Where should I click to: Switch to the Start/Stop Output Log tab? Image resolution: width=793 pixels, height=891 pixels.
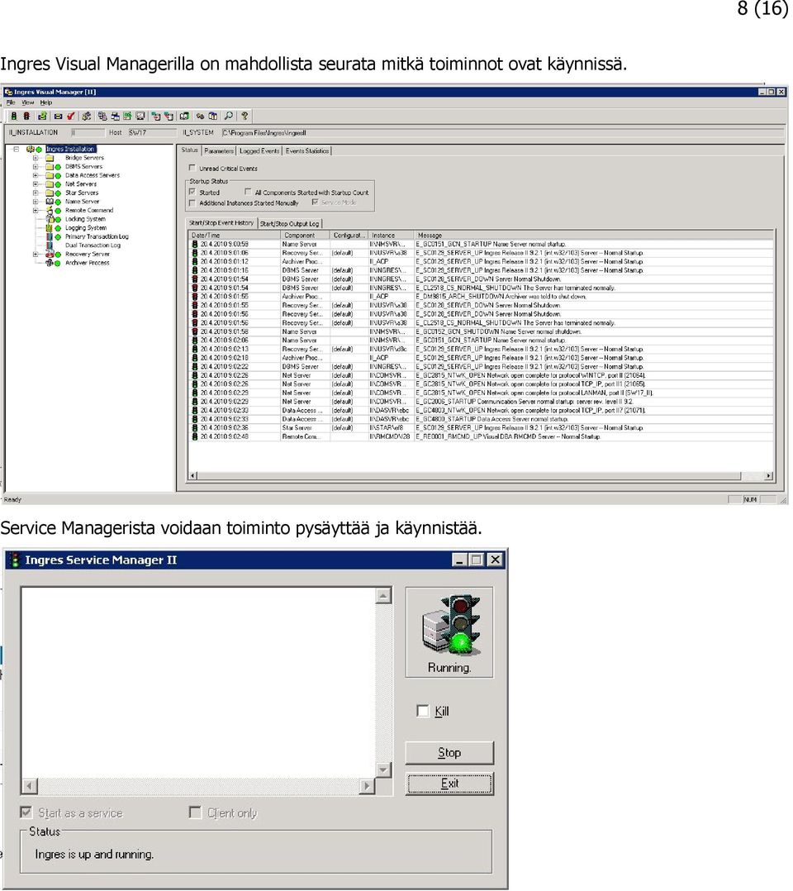pos(290,224)
